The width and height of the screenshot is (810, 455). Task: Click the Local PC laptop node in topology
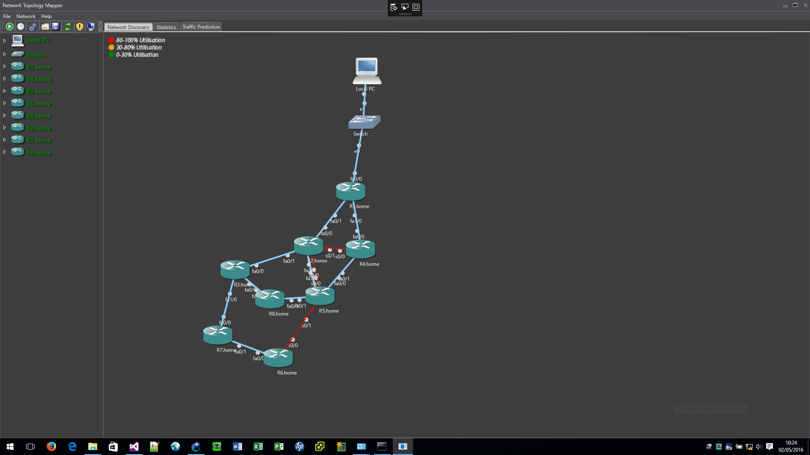[x=367, y=71]
